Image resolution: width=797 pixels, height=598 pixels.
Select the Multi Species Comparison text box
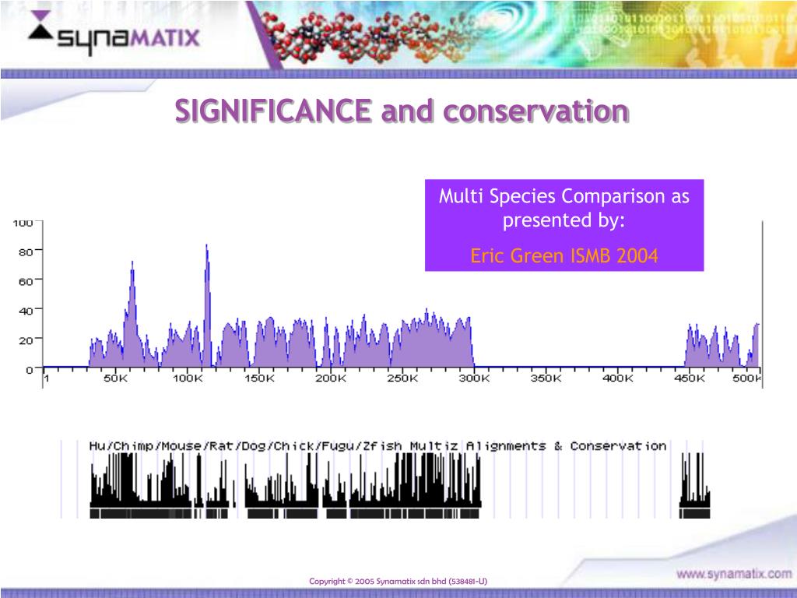tap(564, 225)
